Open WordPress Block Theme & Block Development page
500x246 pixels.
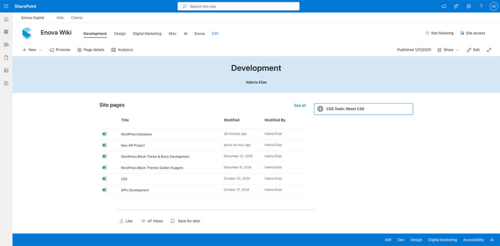(155, 157)
